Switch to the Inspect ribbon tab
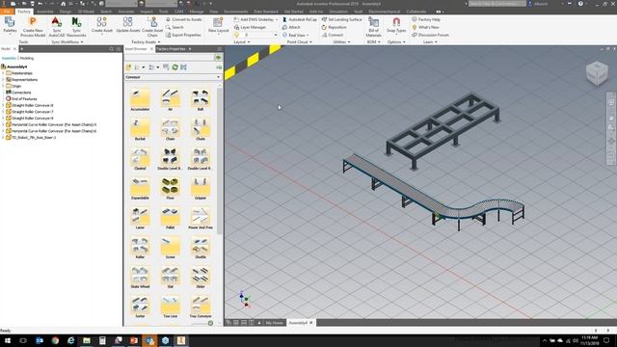 click(x=147, y=12)
